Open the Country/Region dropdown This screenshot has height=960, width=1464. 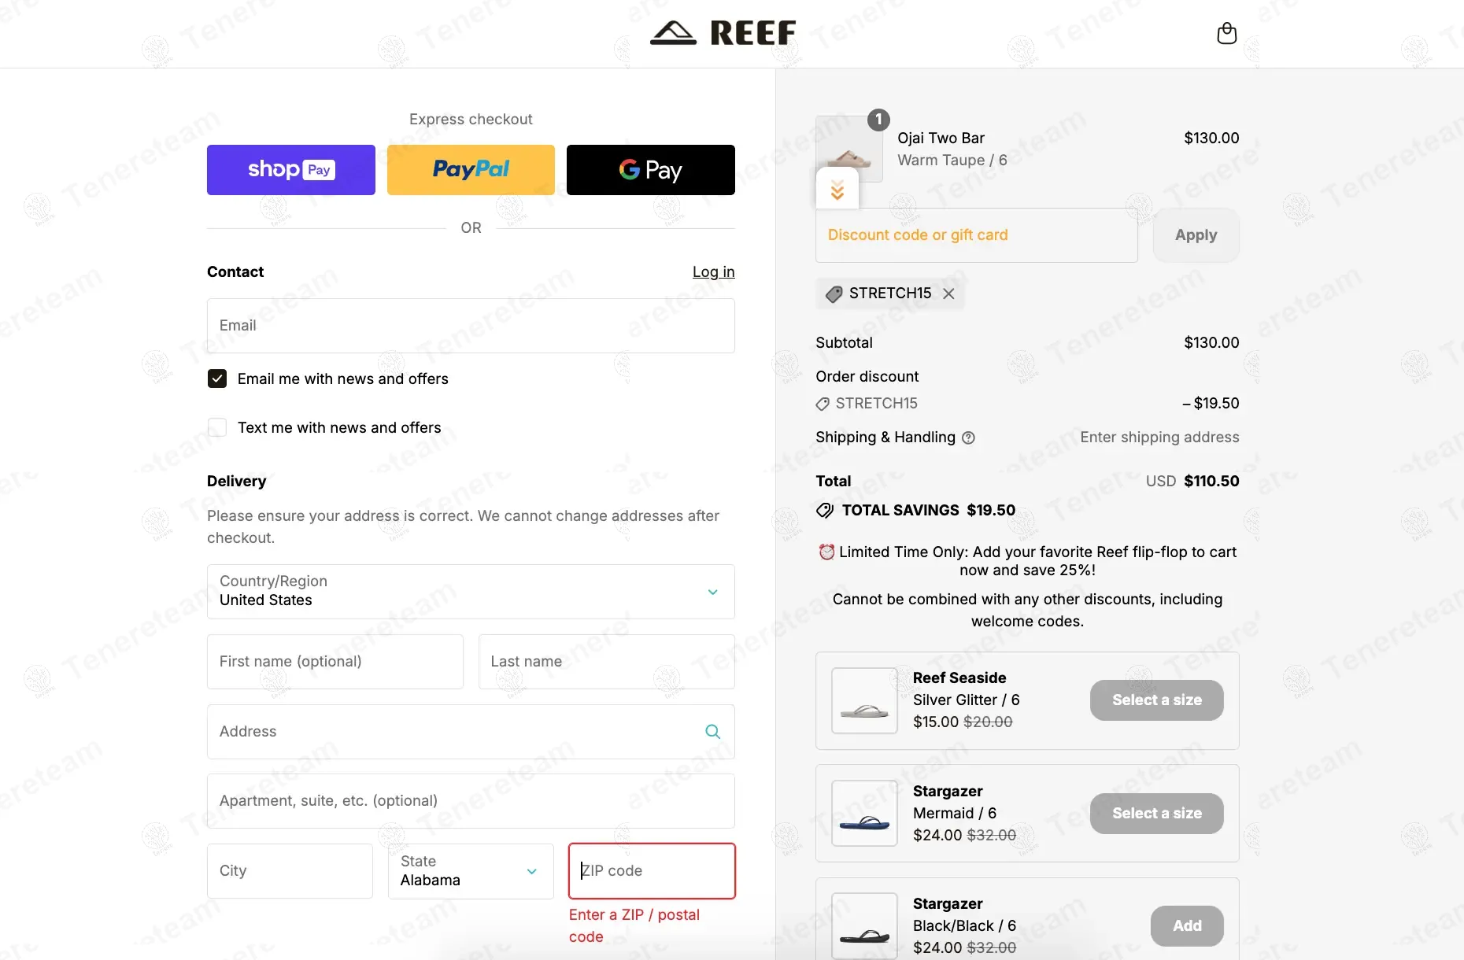pyautogui.click(x=471, y=592)
